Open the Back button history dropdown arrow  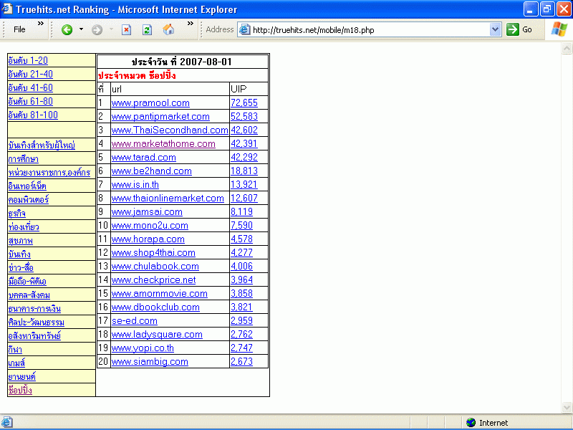pyautogui.click(x=81, y=29)
